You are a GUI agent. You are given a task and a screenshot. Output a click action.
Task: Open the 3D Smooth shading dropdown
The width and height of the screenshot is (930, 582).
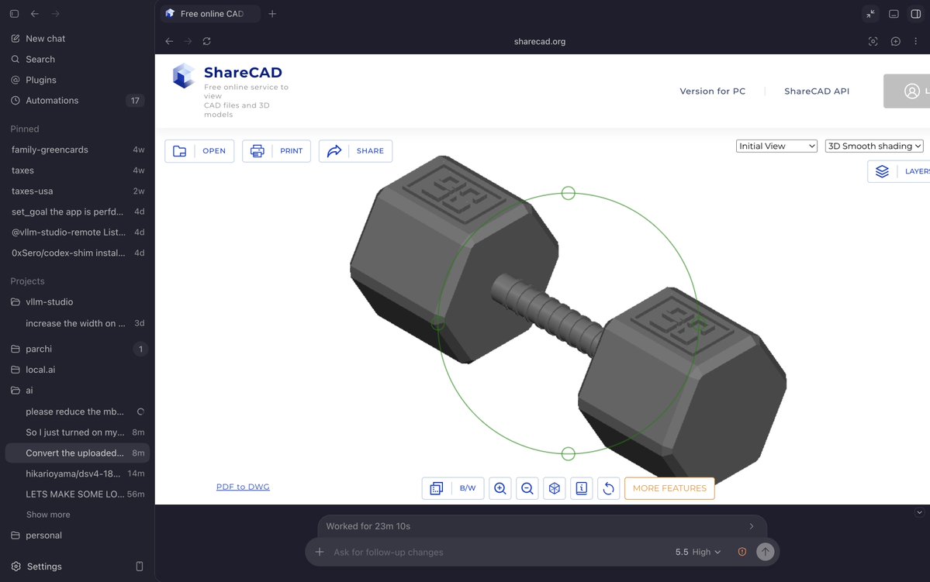[x=874, y=146]
